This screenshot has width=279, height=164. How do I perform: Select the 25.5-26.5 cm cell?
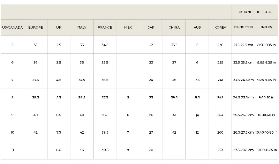tap(243, 115)
